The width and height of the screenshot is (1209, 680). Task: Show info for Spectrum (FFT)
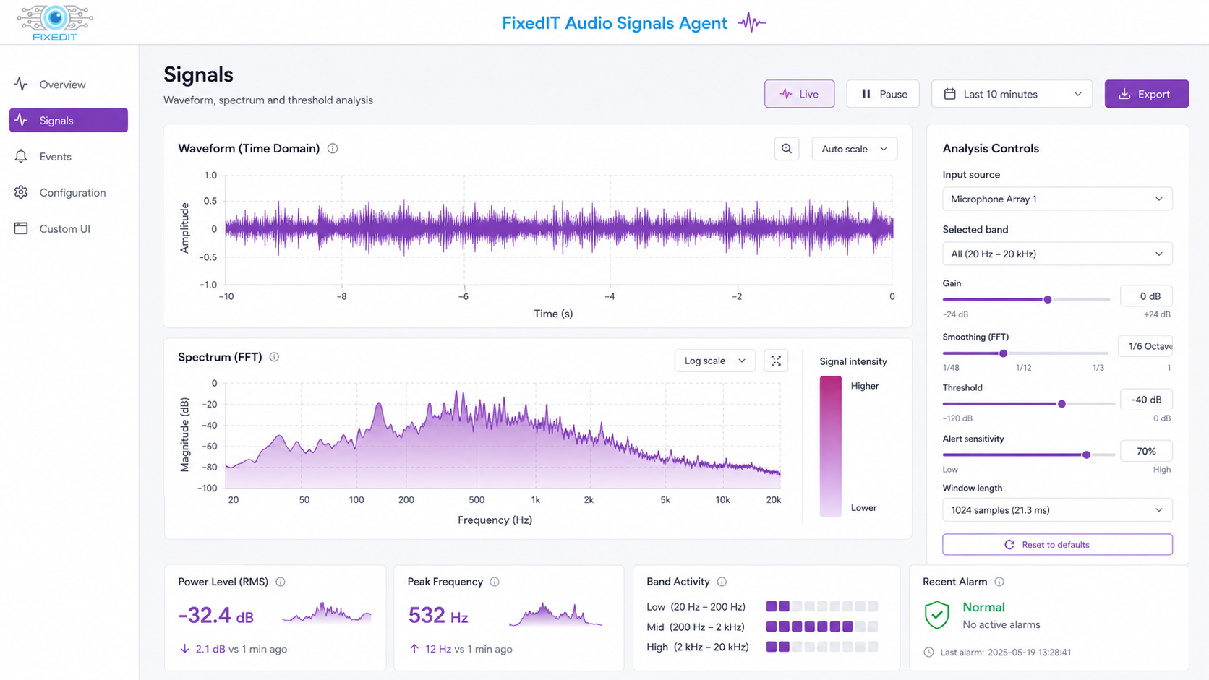pos(274,357)
